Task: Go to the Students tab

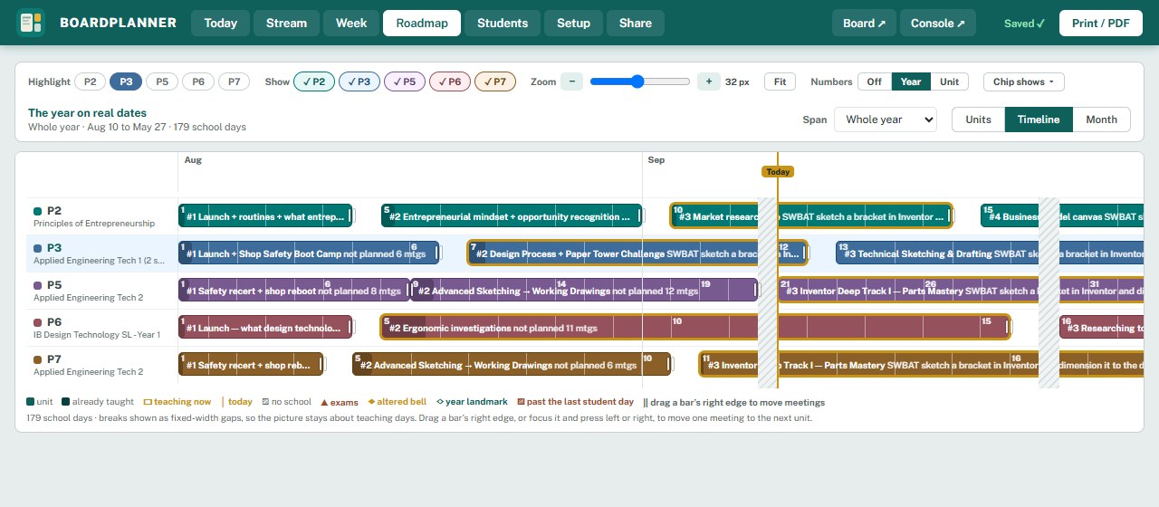Action: (x=503, y=23)
